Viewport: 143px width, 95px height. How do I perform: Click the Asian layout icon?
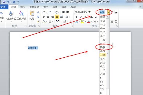click(57, 21)
